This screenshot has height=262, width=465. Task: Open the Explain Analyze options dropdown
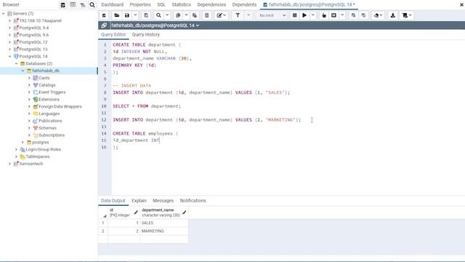click(x=342, y=15)
